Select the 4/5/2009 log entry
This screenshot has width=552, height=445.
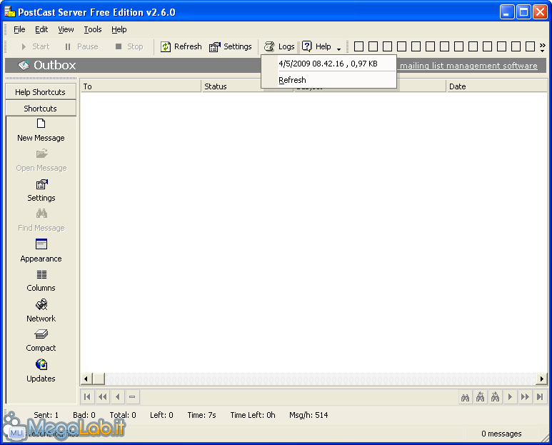(328, 64)
